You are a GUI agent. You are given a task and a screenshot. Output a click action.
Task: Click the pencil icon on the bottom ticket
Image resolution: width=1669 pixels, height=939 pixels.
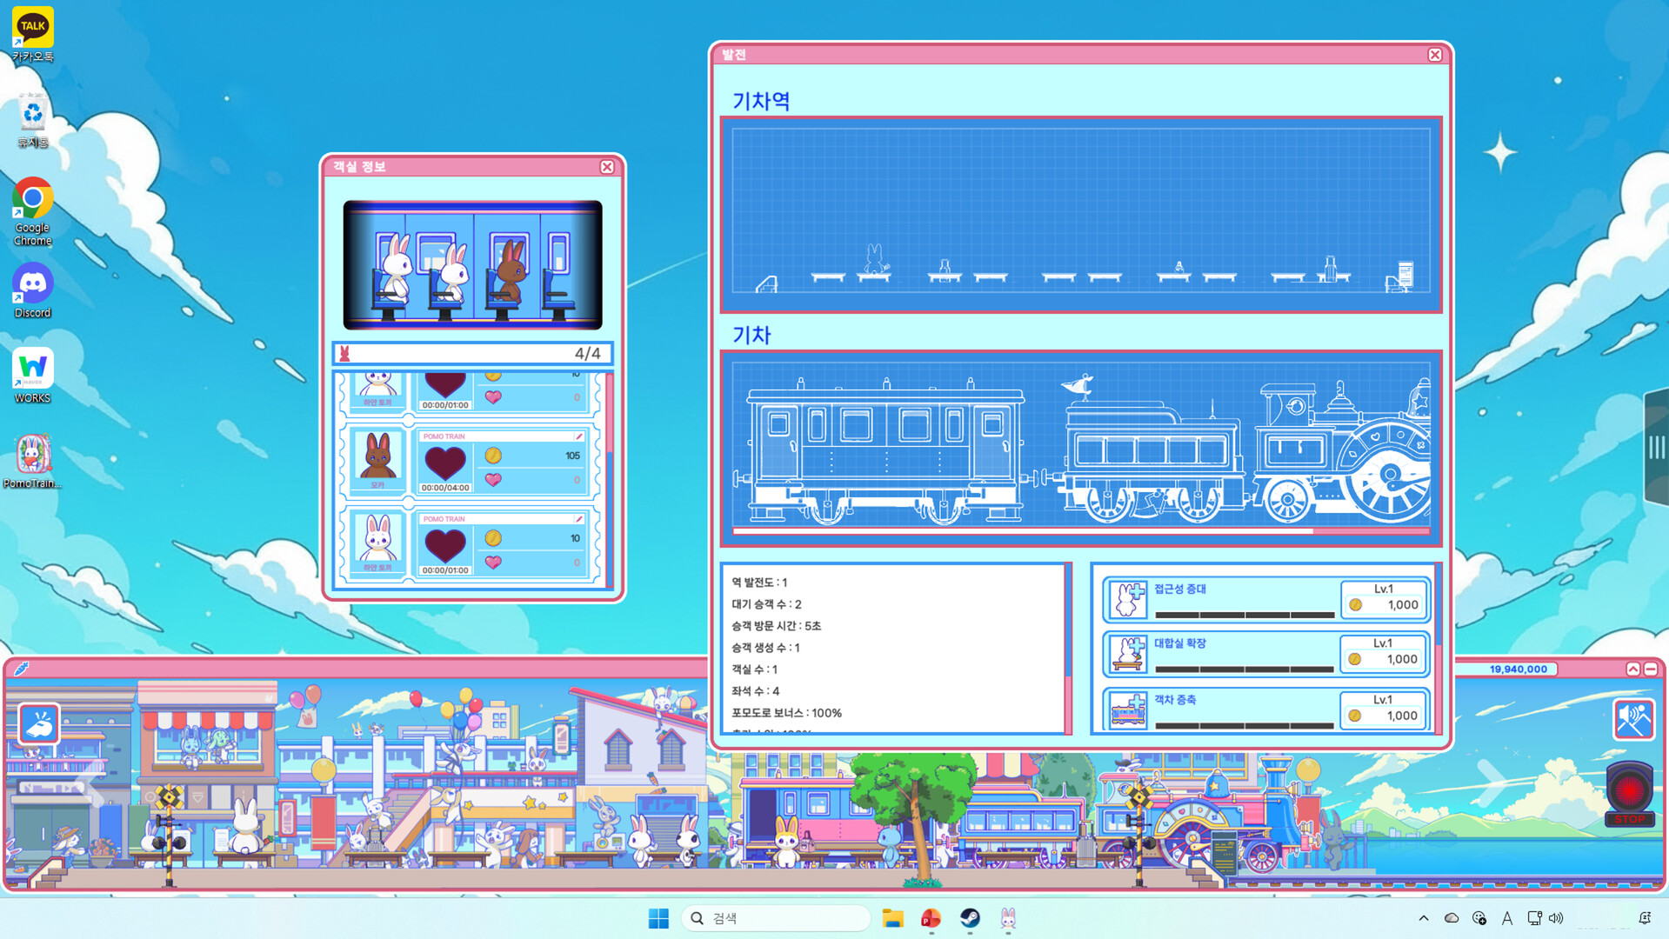[578, 519]
